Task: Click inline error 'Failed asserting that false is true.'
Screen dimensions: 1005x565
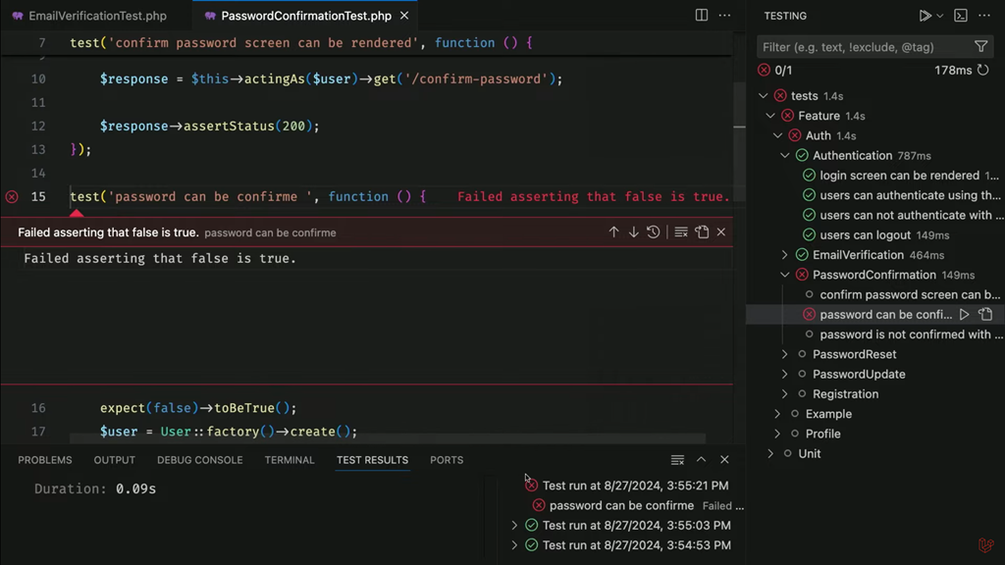Action: (x=594, y=196)
